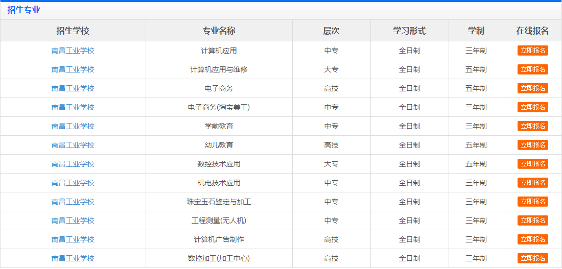
Task: Click 立即报名 next to 电子商务(淘宝美工)
Action: coord(532,107)
